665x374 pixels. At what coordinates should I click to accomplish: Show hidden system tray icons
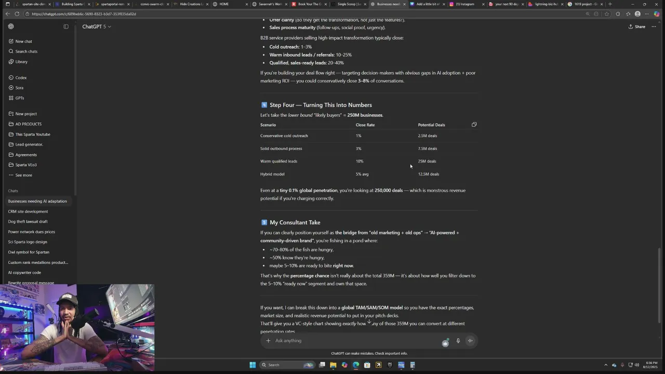(606, 365)
